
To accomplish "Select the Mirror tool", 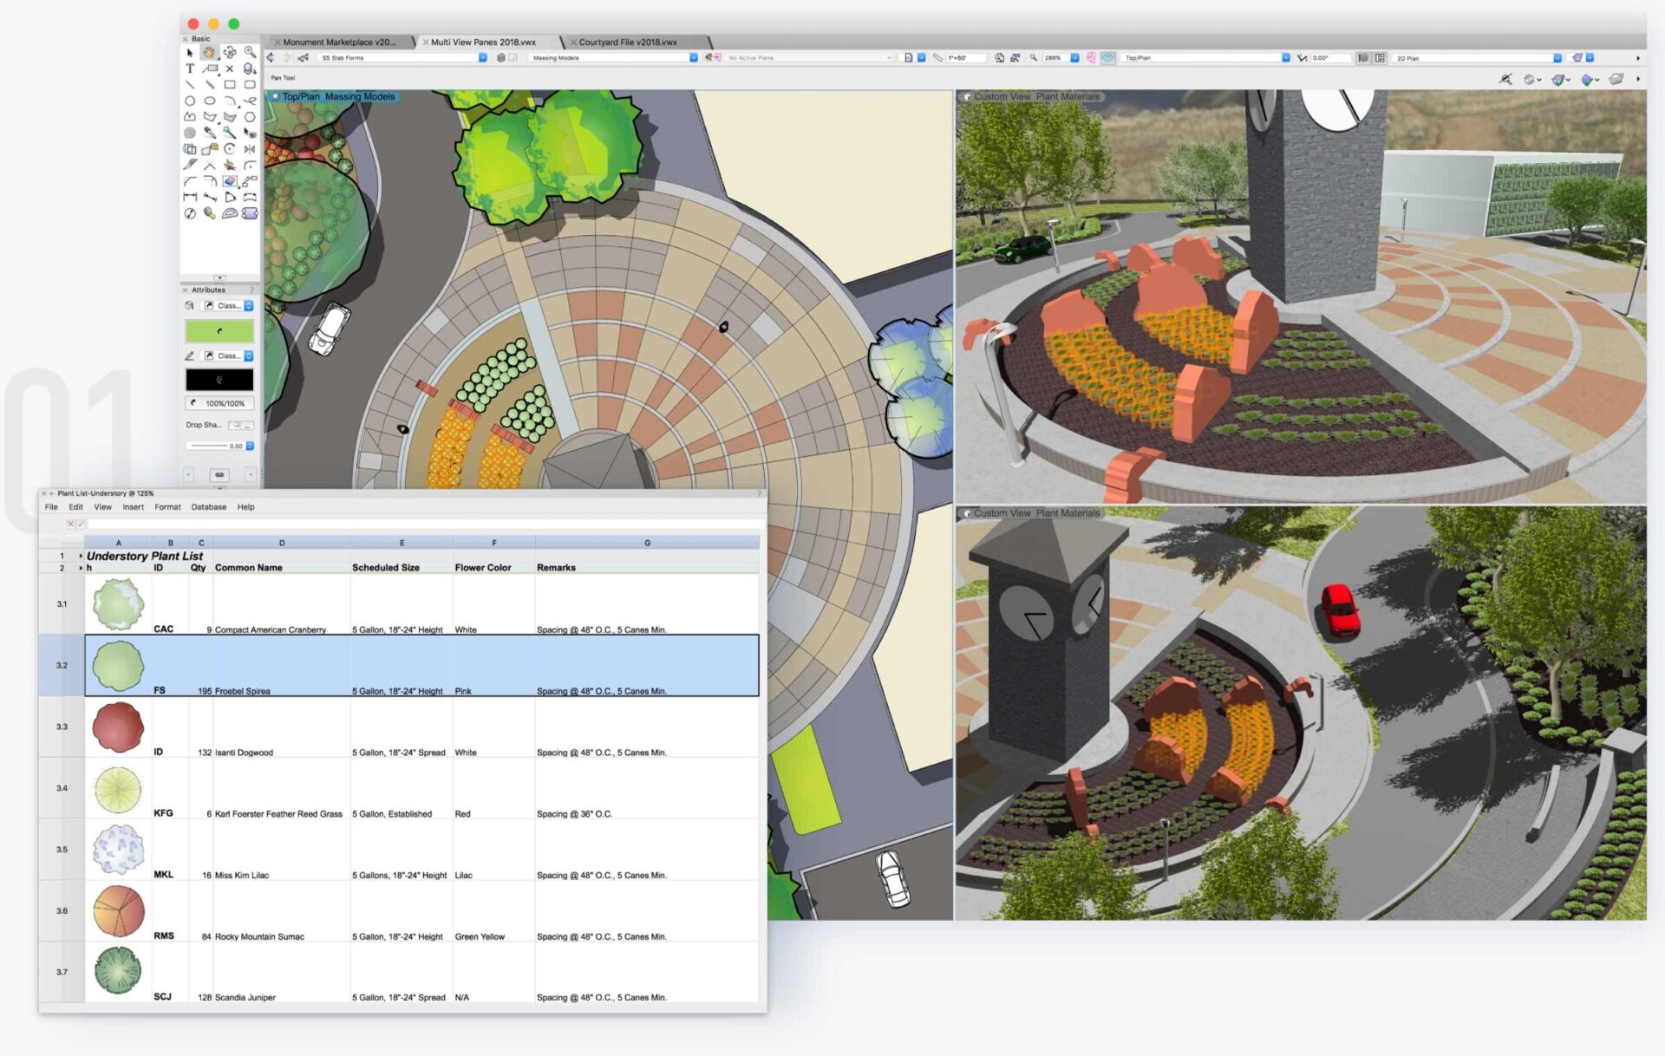I will point(250,149).
